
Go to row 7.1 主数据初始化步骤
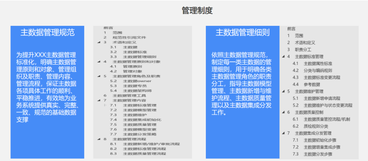(315, 140)
